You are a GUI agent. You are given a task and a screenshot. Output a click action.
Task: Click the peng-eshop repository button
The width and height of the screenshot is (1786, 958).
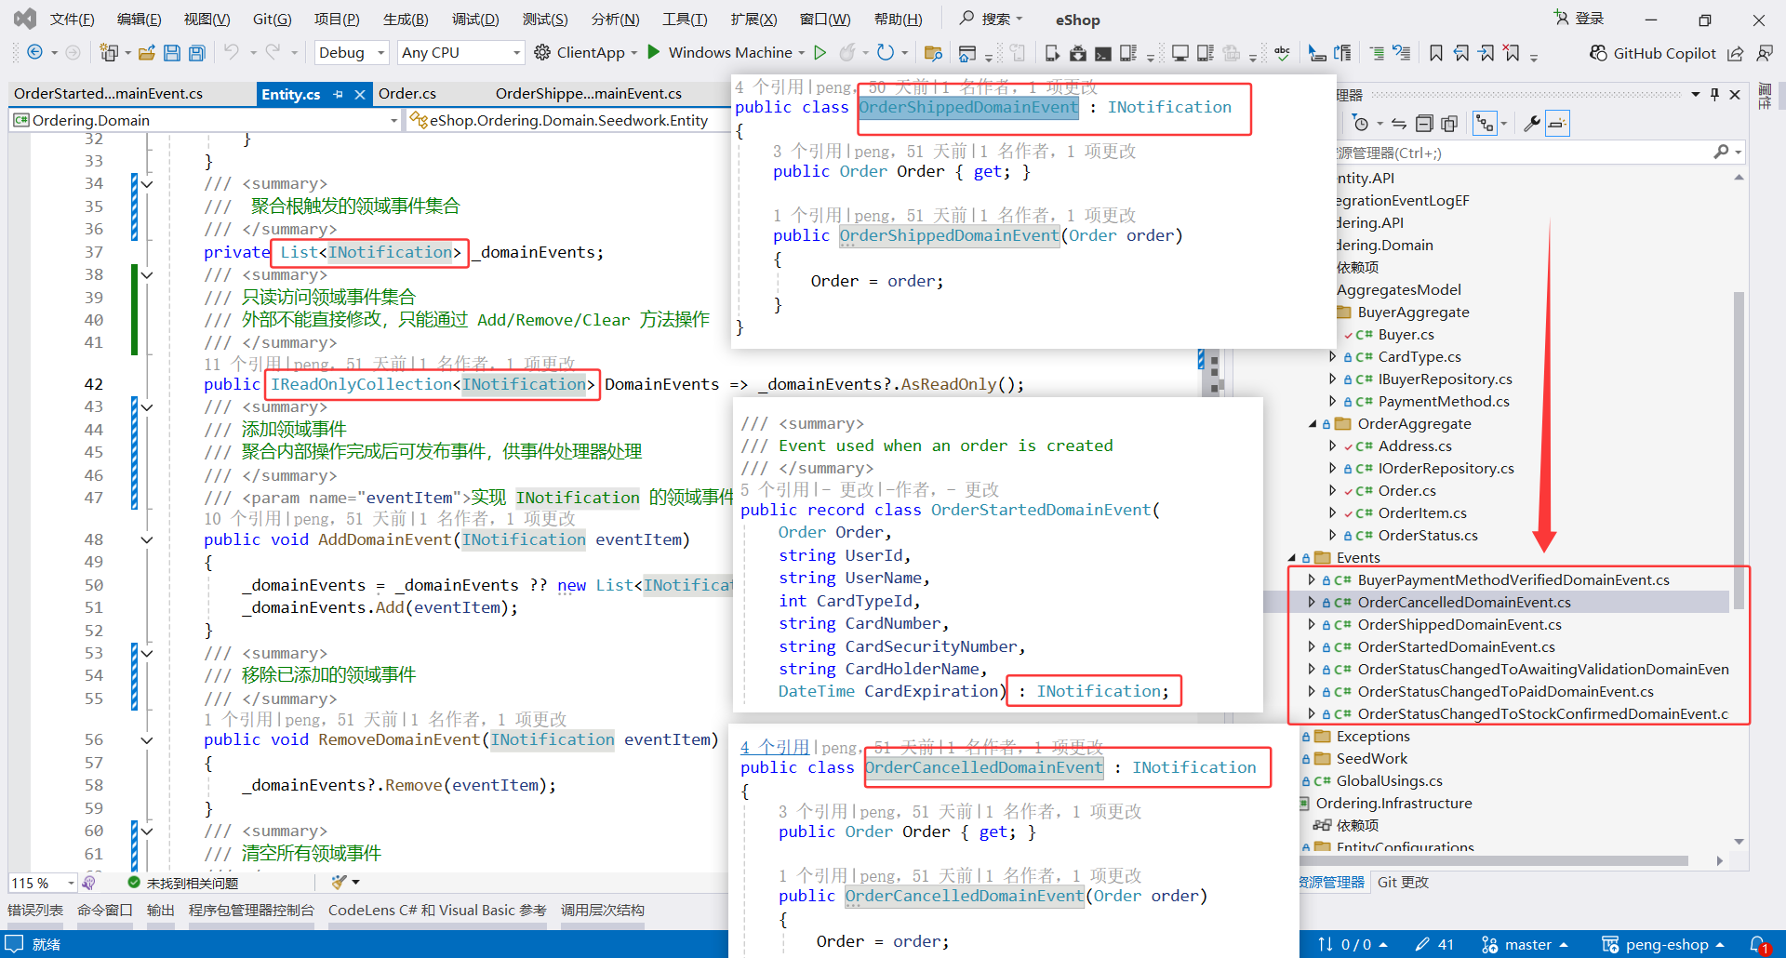point(1663,945)
